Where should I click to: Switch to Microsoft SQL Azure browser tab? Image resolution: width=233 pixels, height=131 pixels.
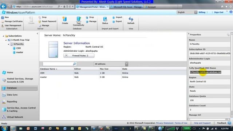pos(127,7)
